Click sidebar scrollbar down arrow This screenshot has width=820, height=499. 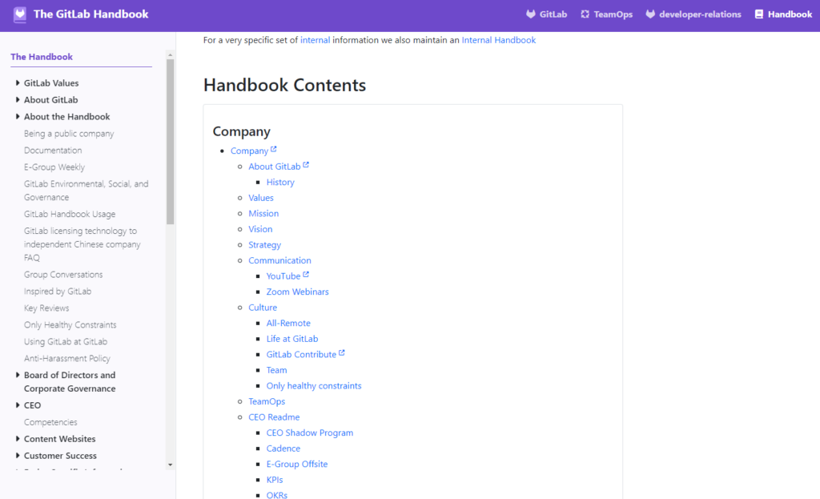tap(170, 465)
